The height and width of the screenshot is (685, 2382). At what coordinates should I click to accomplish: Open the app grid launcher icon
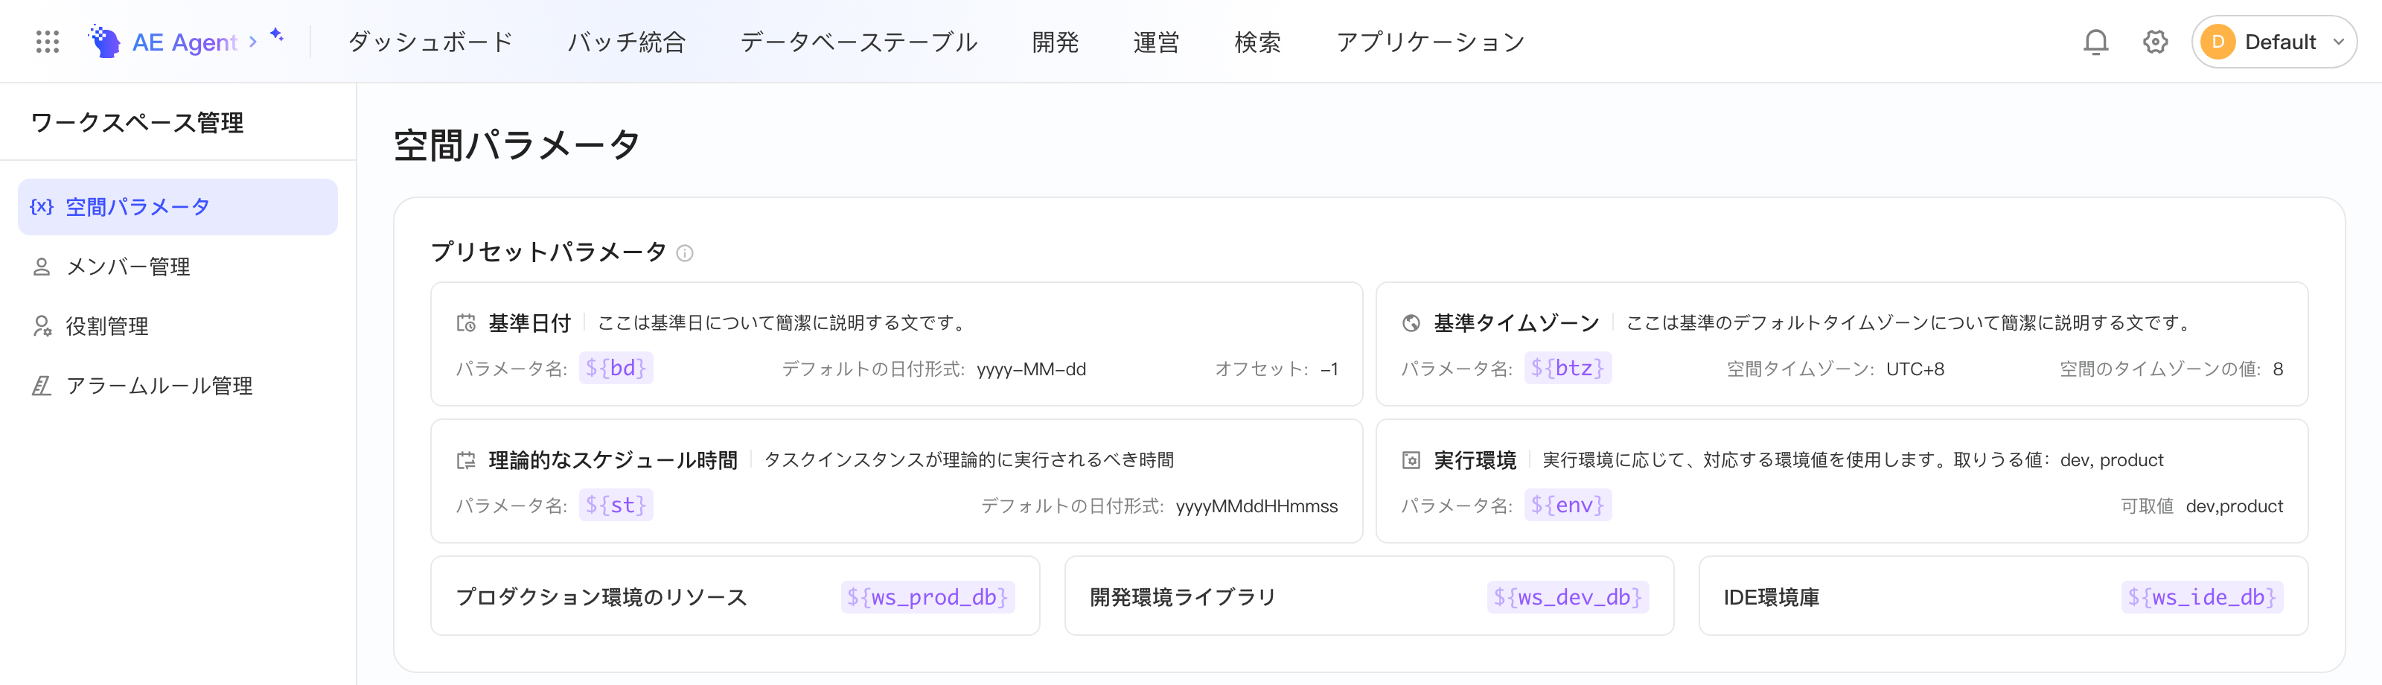47,42
